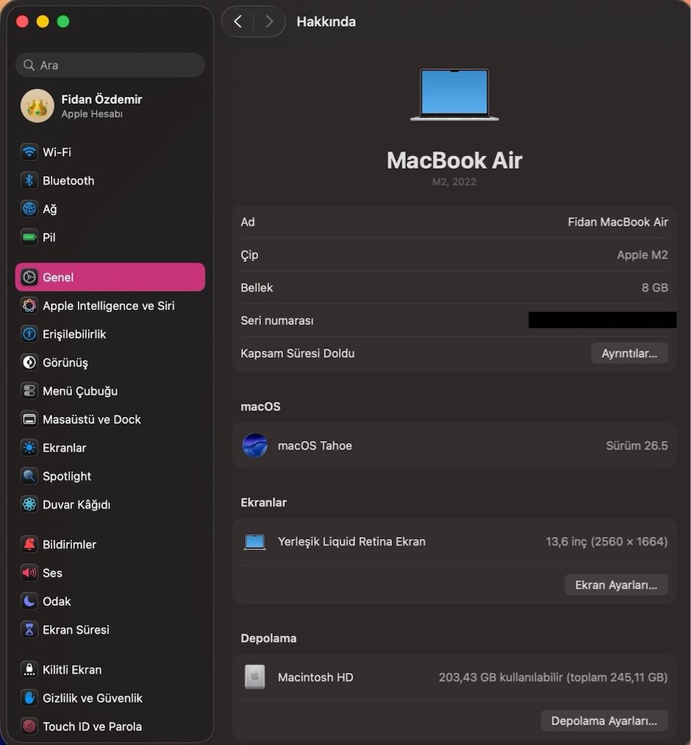Select Bildirimler label in sidebar

(x=69, y=544)
